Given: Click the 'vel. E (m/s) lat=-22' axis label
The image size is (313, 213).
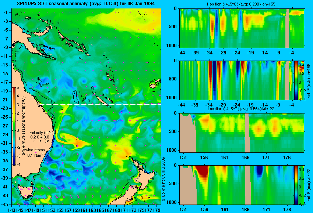Looking at the screenshot, I should click(x=309, y=185).
